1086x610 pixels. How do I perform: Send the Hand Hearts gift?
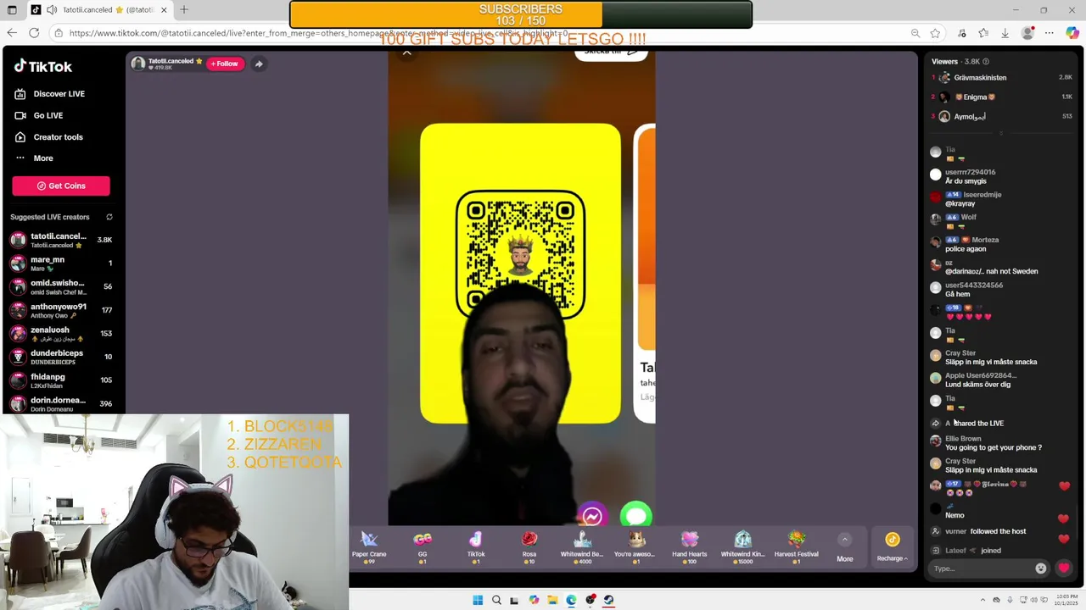(x=689, y=546)
